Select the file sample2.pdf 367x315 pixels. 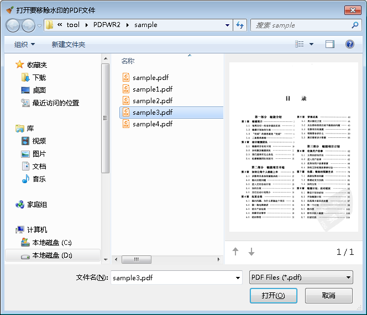(153, 101)
